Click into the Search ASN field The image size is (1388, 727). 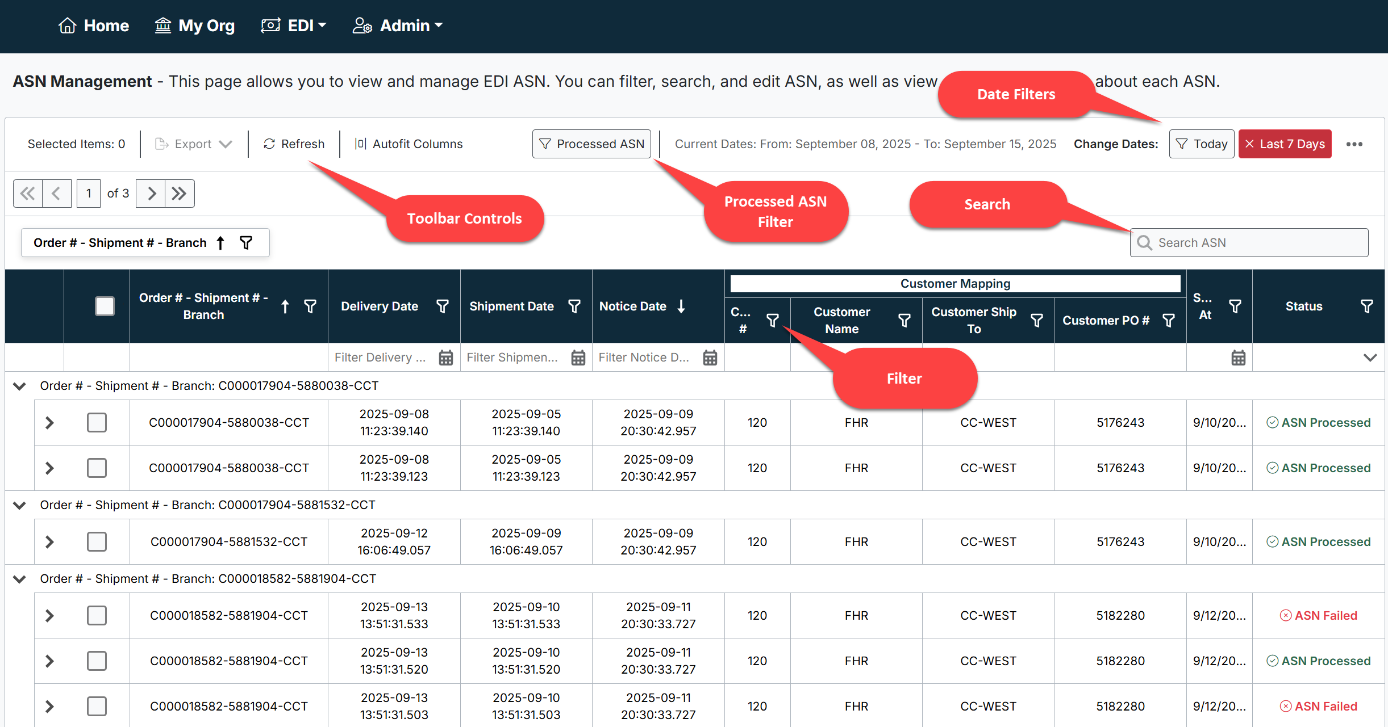point(1250,243)
